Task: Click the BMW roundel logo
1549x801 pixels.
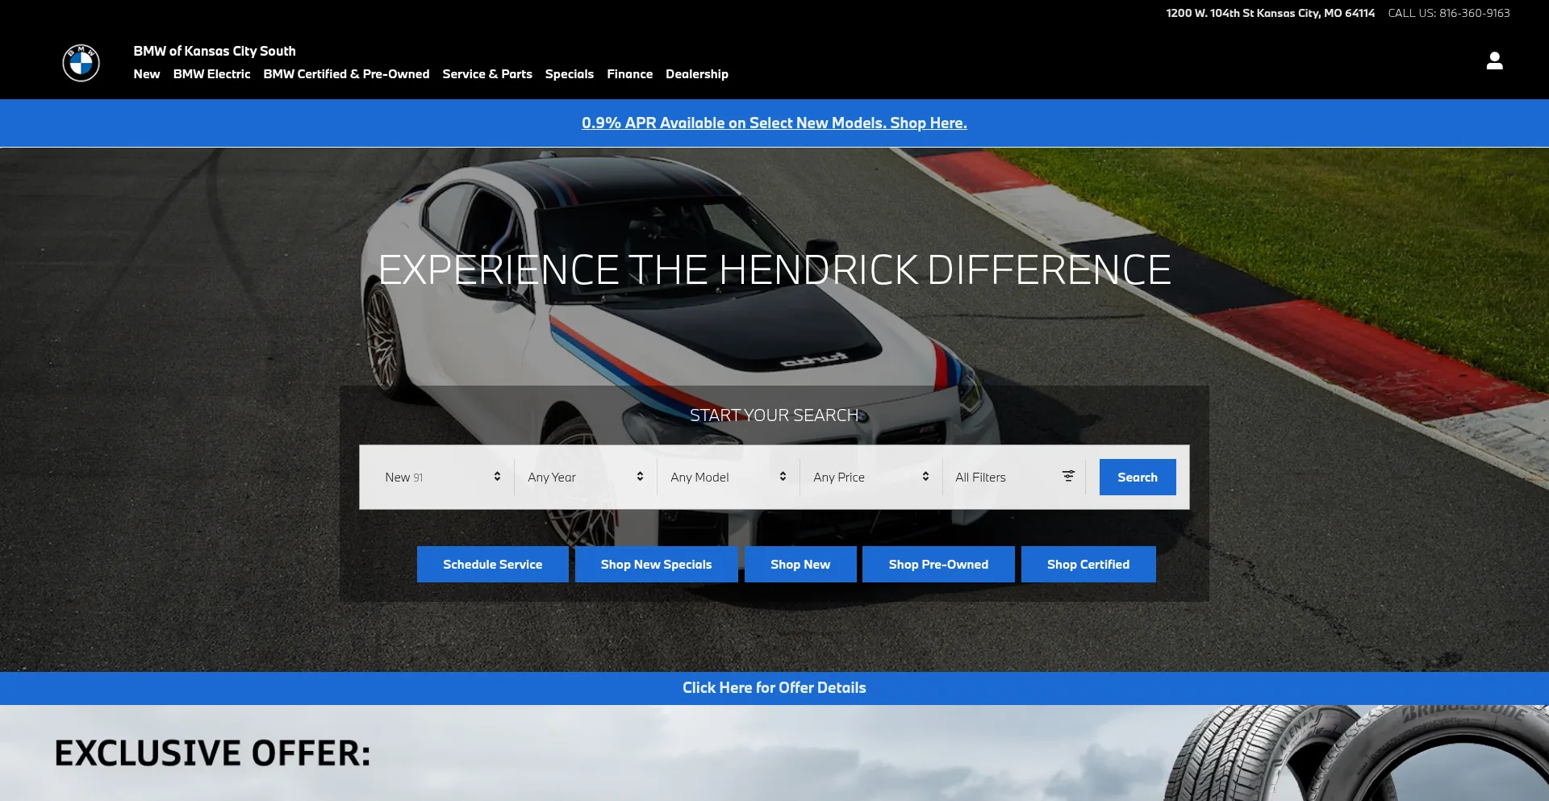Action: tap(81, 62)
